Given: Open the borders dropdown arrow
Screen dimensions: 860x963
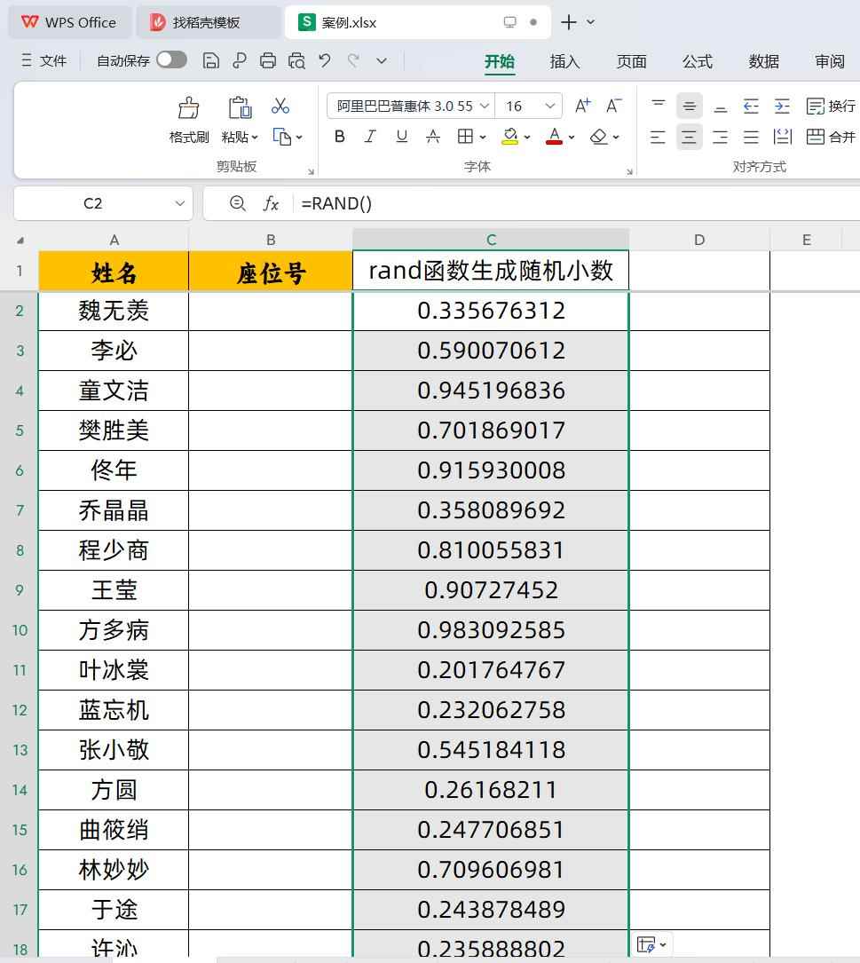Looking at the screenshot, I should 483,138.
